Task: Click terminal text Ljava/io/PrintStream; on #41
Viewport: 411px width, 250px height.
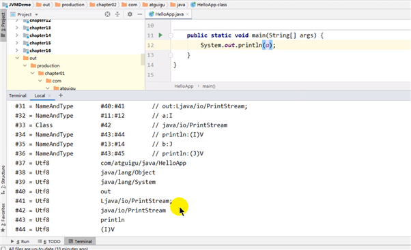Action: (137, 201)
